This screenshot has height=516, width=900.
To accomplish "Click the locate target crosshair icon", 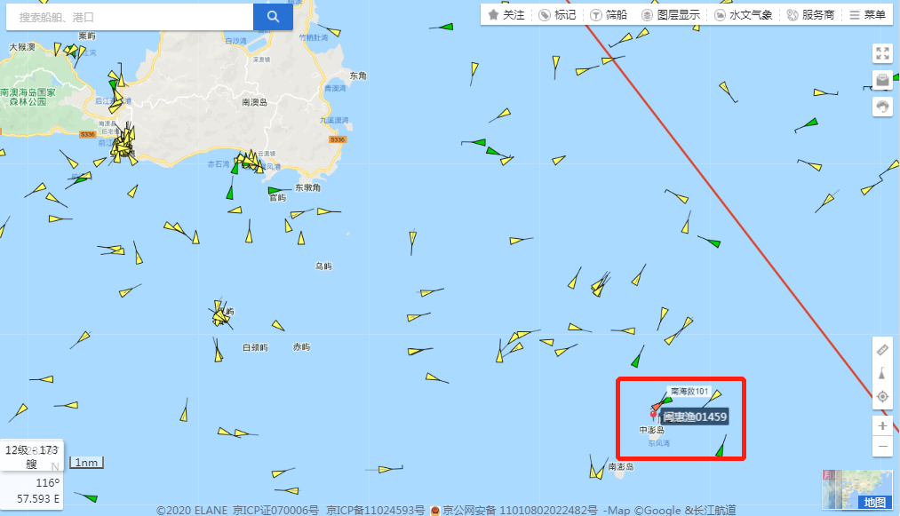I will pos(882,397).
